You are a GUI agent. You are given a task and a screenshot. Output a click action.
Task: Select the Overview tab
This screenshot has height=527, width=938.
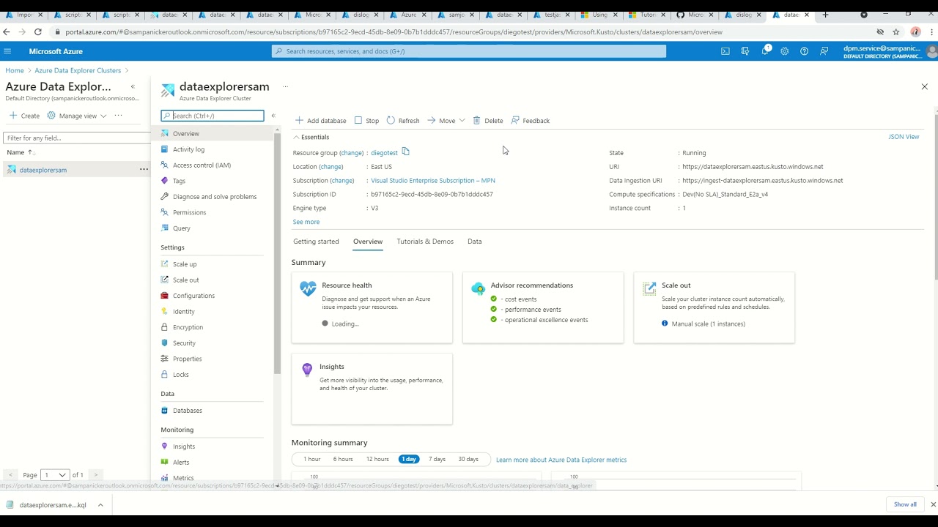(368, 242)
